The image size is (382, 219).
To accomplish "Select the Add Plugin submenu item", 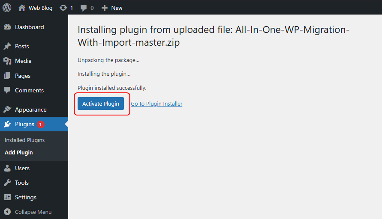I will click(19, 152).
